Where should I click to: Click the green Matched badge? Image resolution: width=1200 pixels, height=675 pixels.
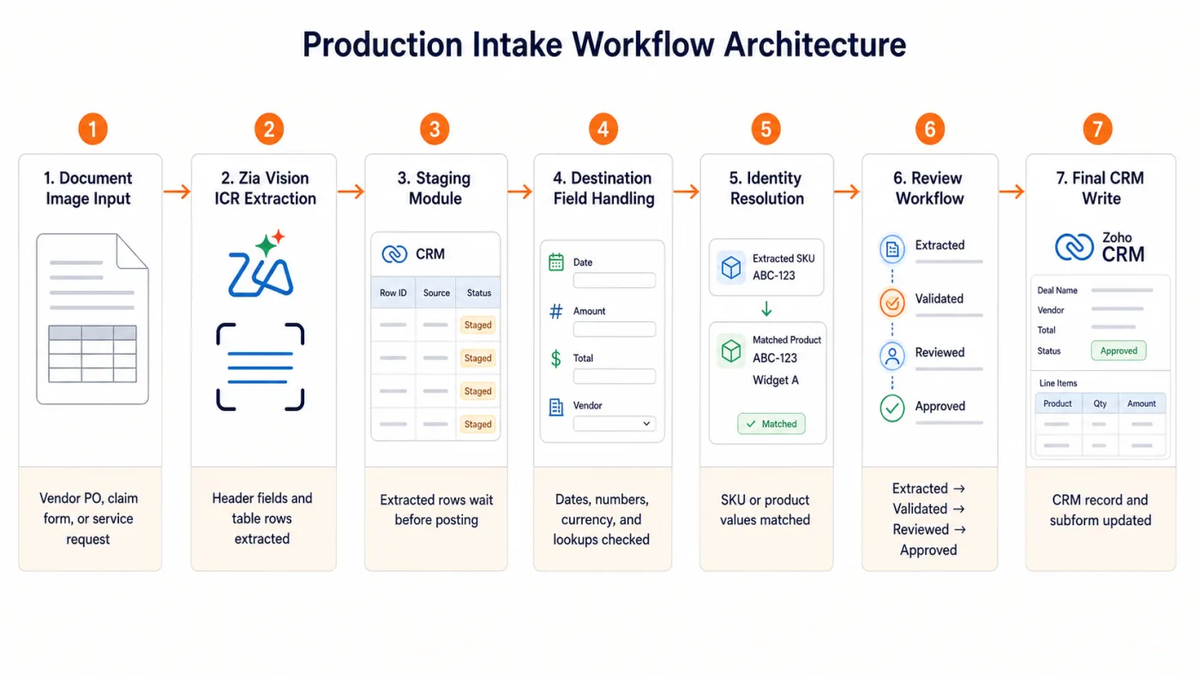coord(771,424)
